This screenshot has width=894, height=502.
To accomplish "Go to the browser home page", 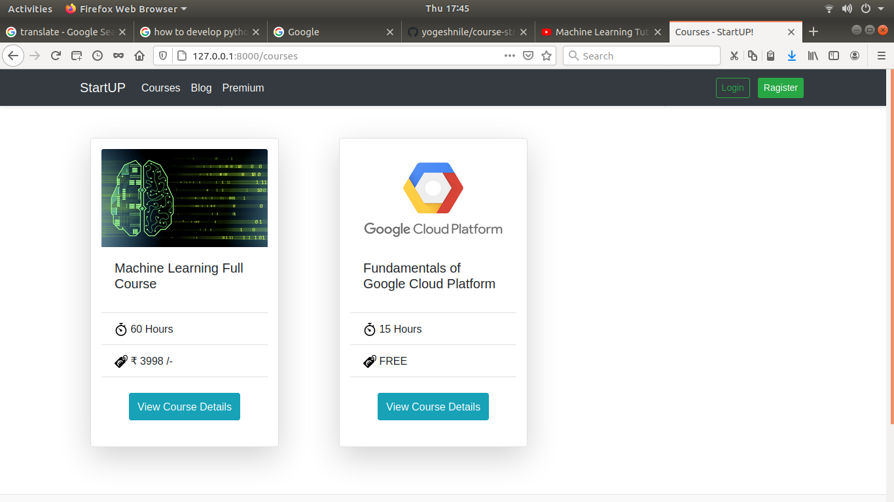I will [x=139, y=56].
